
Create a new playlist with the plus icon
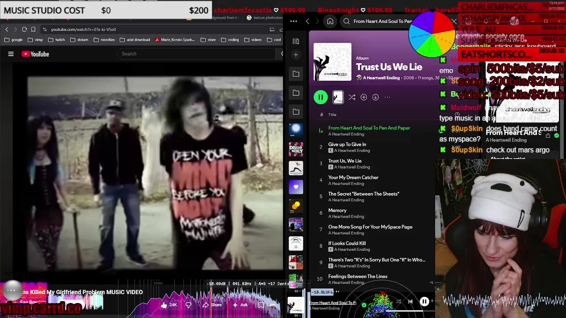click(x=296, y=55)
